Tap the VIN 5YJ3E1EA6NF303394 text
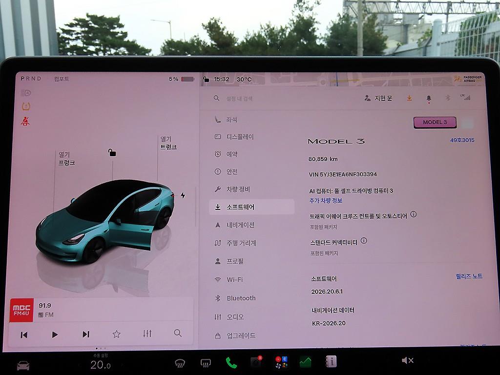This screenshot has width=500, height=375. [x=343, y=174]
